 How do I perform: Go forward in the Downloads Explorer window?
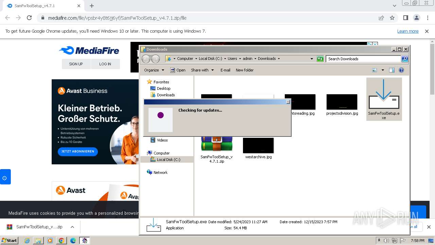coord(155,59)
